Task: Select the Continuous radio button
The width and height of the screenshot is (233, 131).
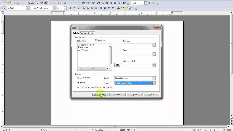Action: (x=78, y=78)
